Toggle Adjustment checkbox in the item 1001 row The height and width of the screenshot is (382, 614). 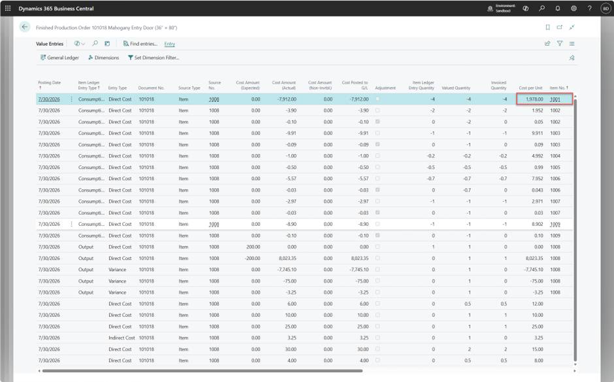pyautogui.click(x=378, y=99)
